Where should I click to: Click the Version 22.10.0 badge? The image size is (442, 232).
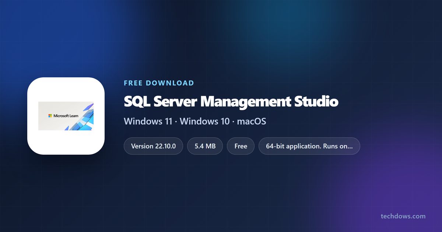pyautogui.click(x=153, y=146)
